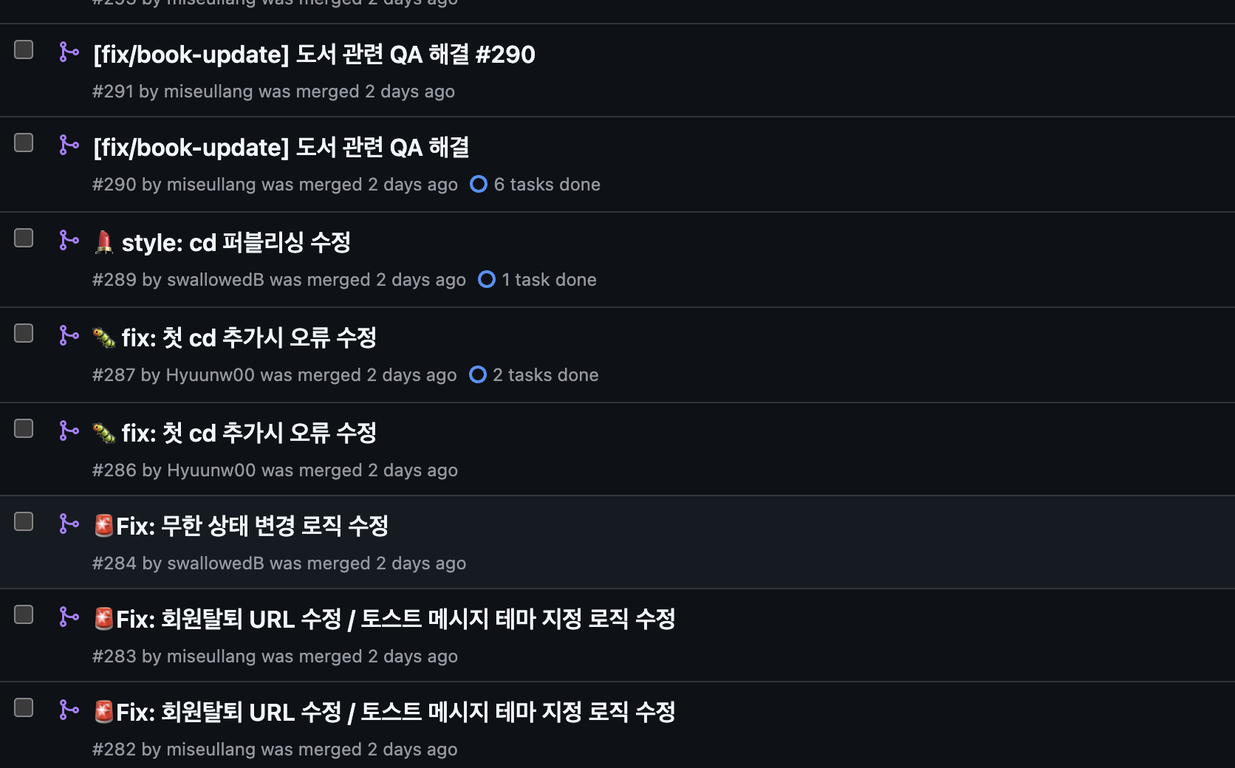Click merged icon for PR #290
Image resolution: width=1235 pixels, height=768 pixels.
(x=69, y=145)
